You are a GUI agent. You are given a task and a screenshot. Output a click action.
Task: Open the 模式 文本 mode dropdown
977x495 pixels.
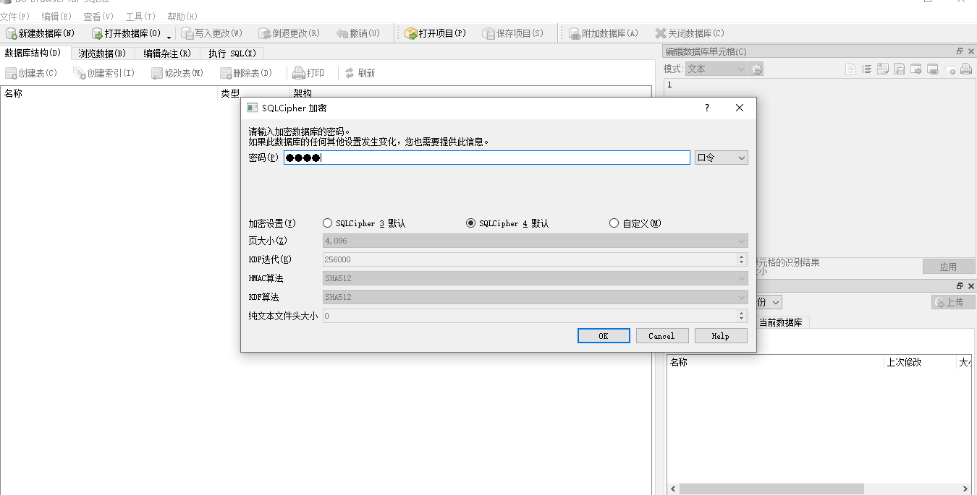(x=716, y=69)
